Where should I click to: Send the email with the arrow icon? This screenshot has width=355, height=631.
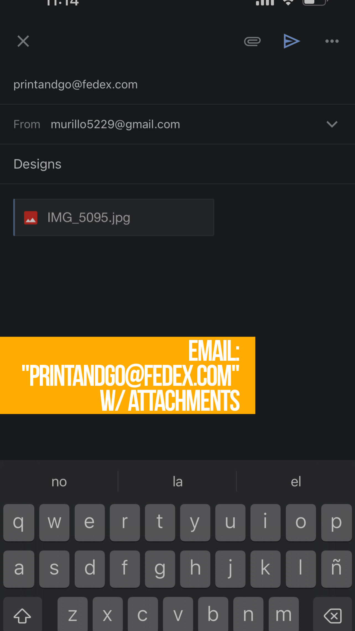pyautogui.click(x=292, y=41)
